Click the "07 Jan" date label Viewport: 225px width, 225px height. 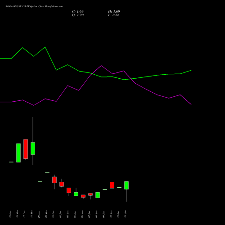coord(89,214)
